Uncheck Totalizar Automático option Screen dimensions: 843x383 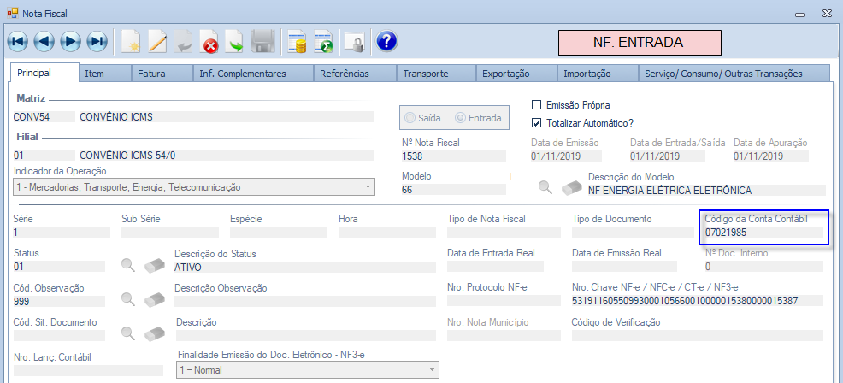click(x=537, y=122)
